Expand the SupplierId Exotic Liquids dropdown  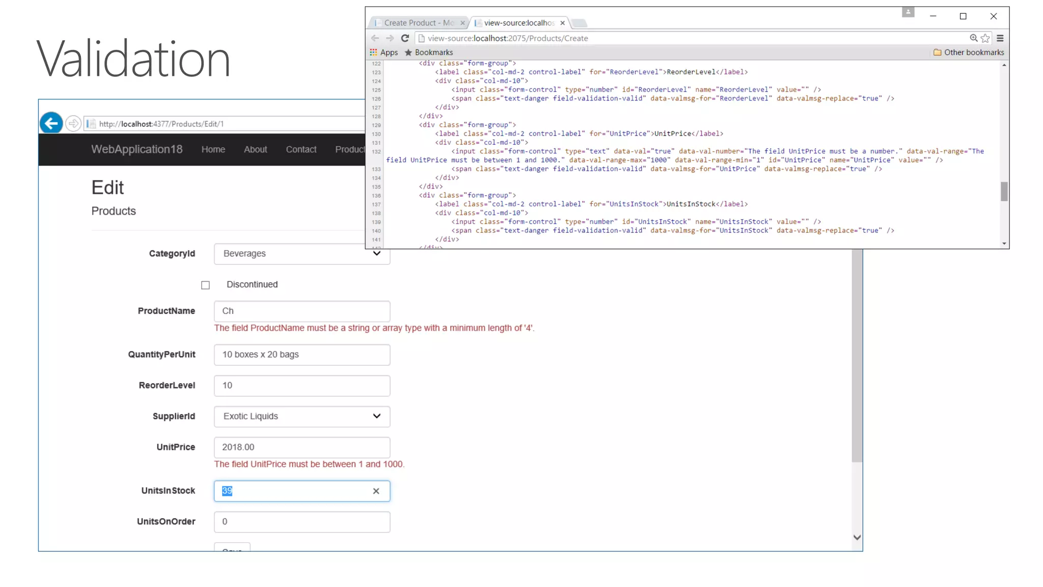pyautogui.click(x=302, y=416)
